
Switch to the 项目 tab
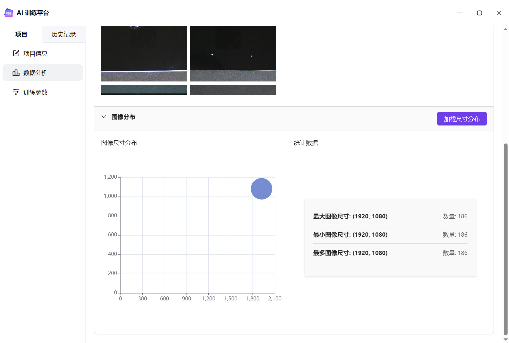tap(21, 34)
